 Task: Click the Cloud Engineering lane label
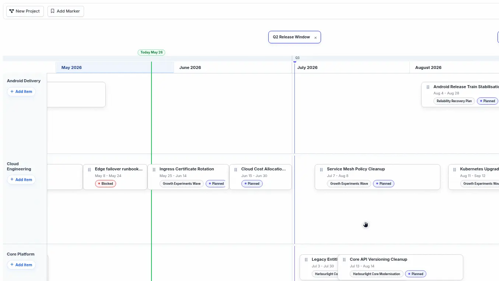[19, 166]
